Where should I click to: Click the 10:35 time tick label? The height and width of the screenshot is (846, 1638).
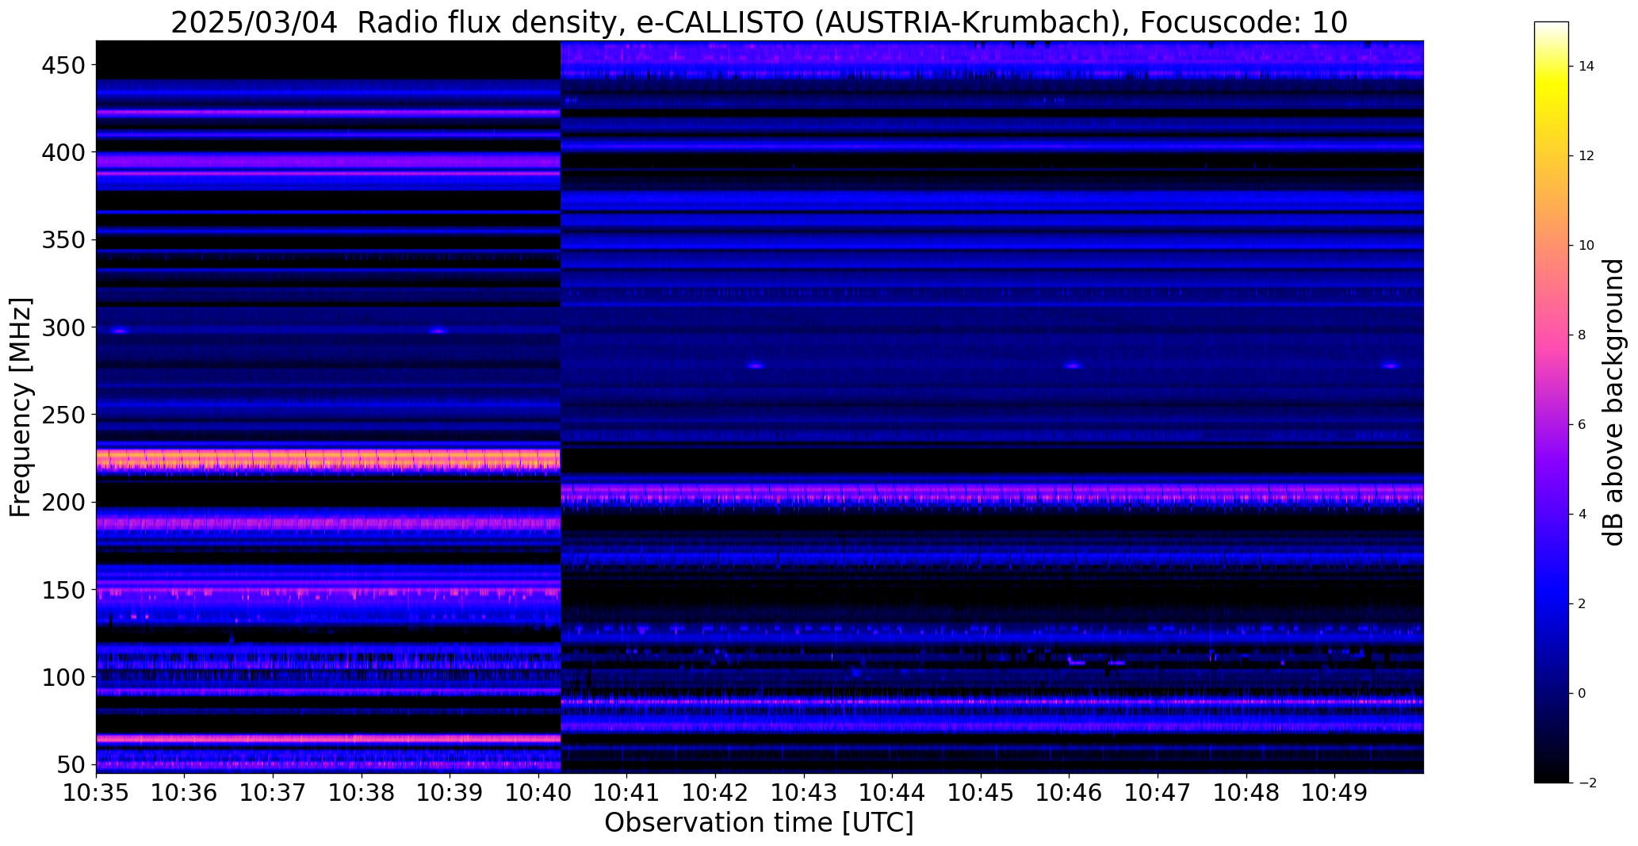(97, 793)
